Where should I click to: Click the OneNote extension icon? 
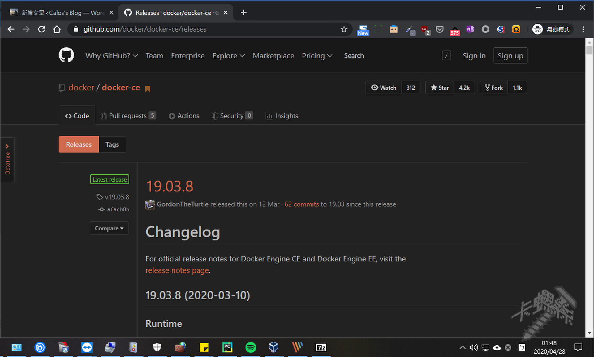click(x=470, y=29)
